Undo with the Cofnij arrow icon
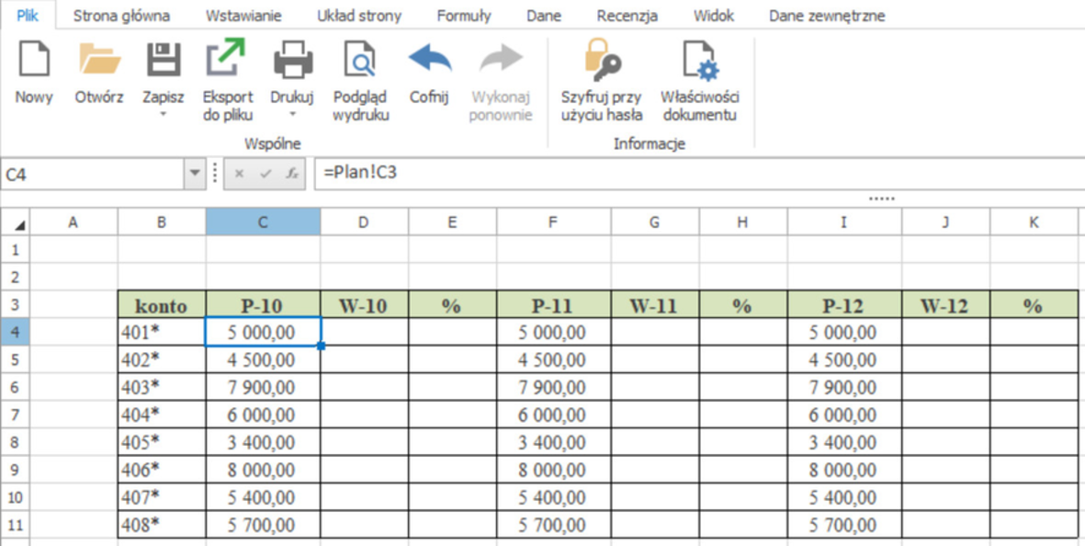Image resolution: width=1085 pixels, height=546 pixels. (429, 60)
